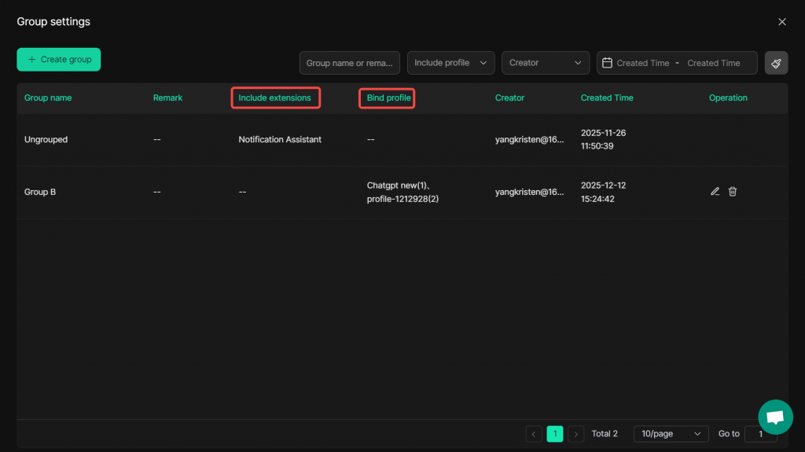Click the Bind profile column header
The width and height of the screenshot is (805, 452).
click(387, 98)
